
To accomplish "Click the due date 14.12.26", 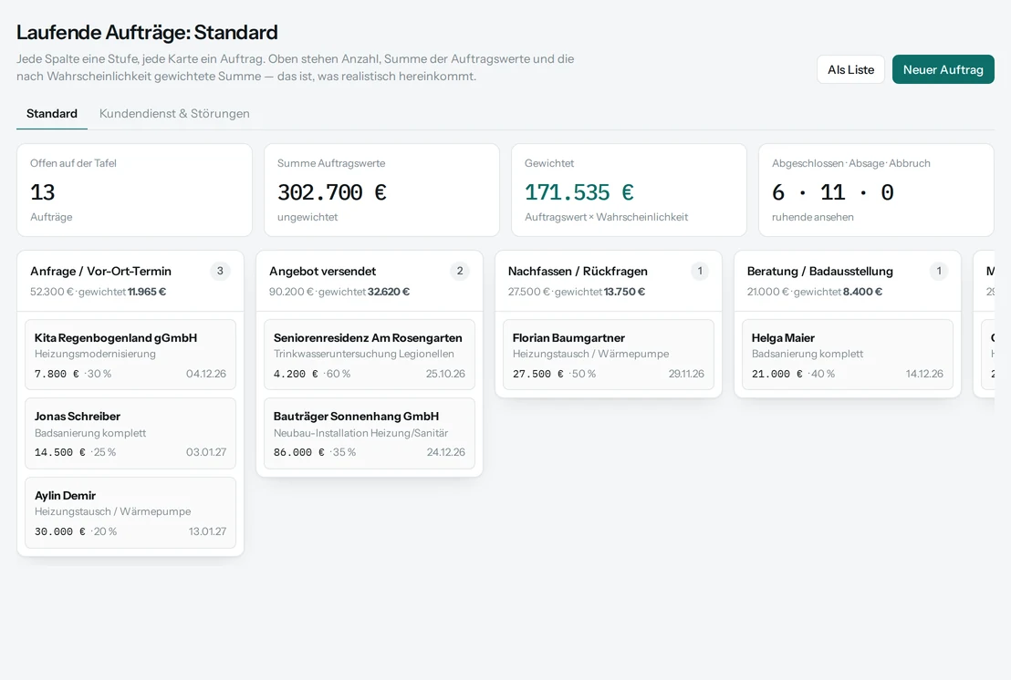I will point(924,374).
